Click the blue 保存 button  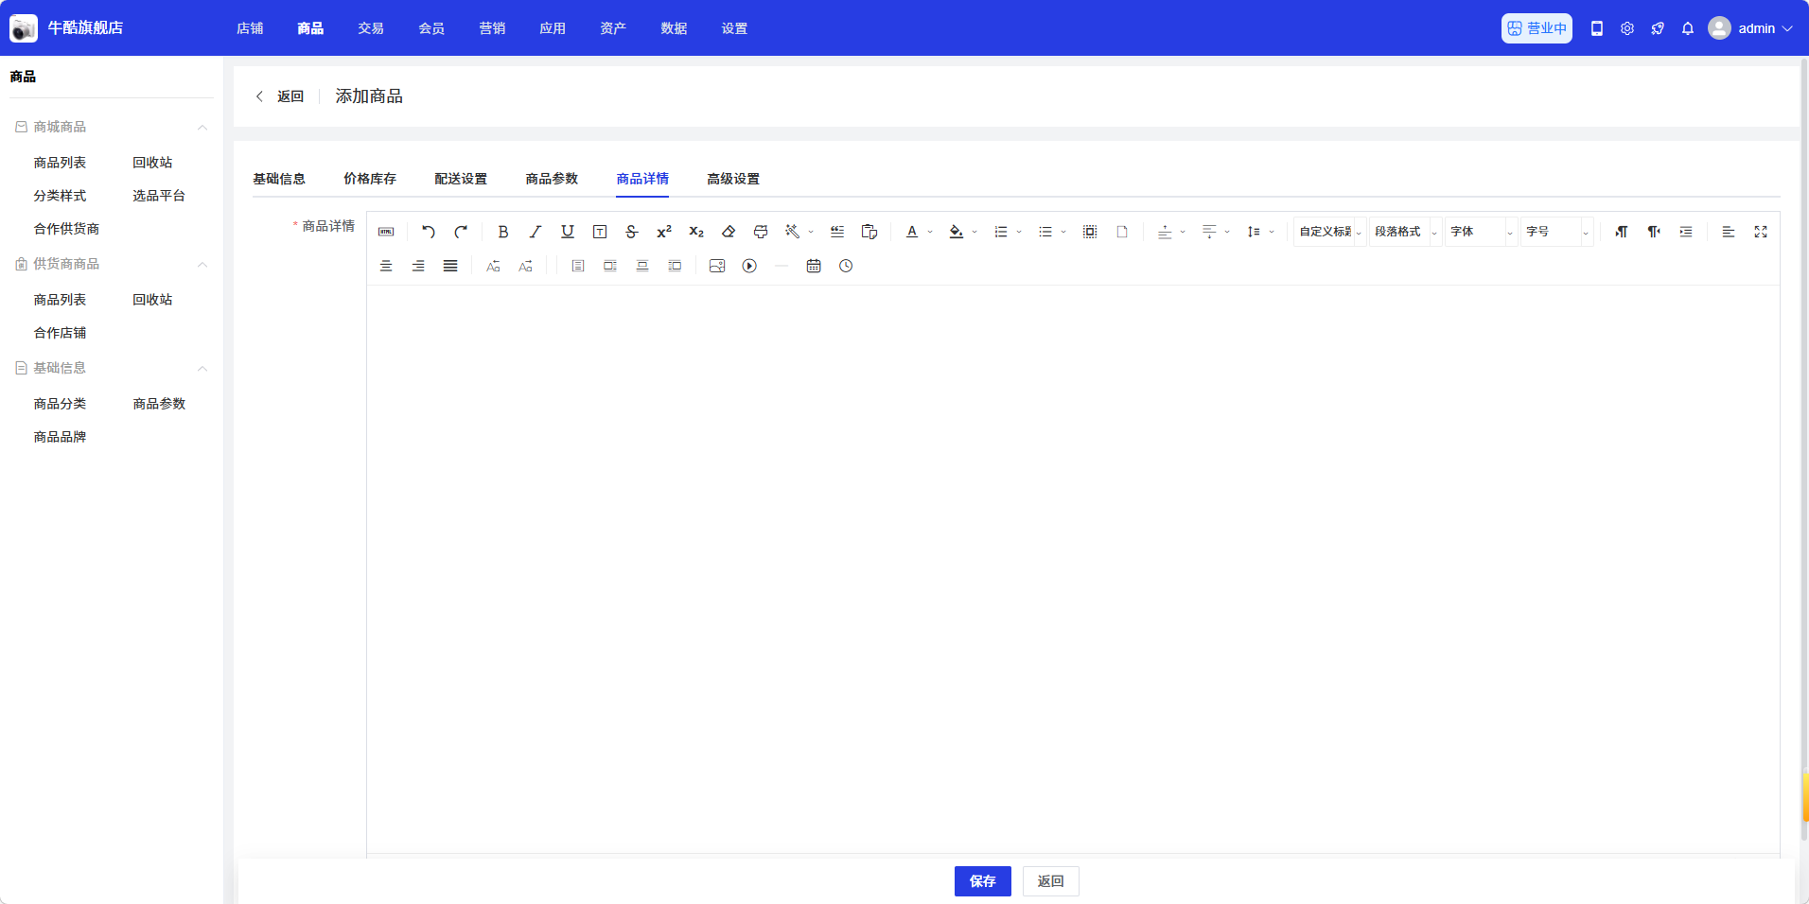[x=982, y=881]
